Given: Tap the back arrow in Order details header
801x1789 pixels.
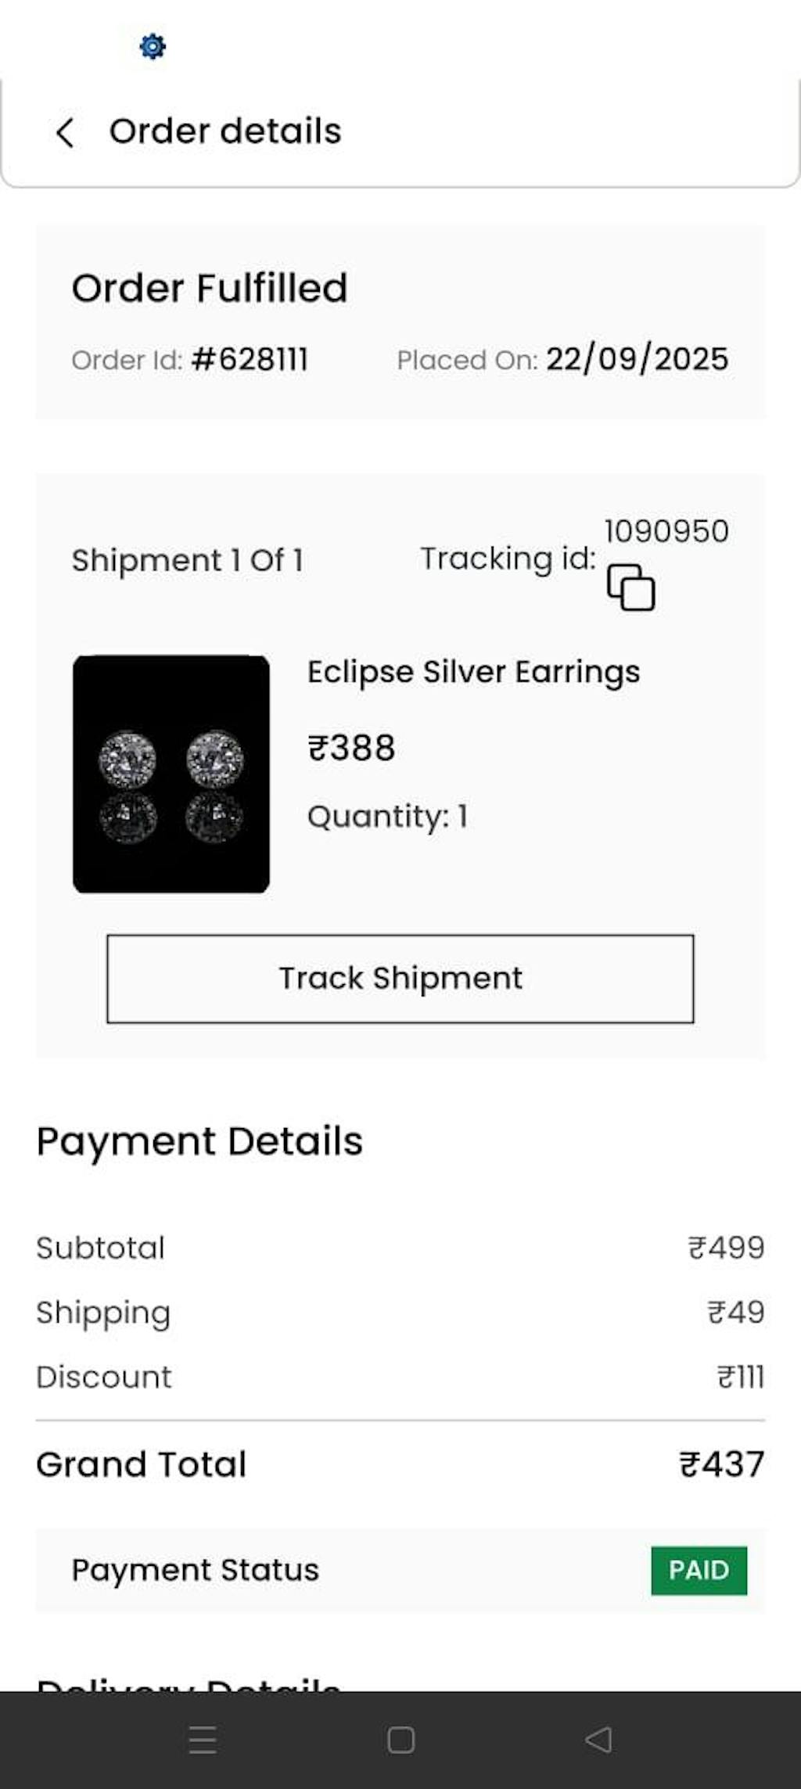Looking at the screenshot, I should [66, 132].
